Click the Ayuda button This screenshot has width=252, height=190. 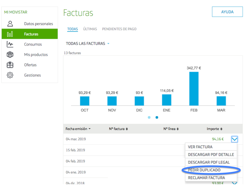pyautogui.click(x=227, y=12)
